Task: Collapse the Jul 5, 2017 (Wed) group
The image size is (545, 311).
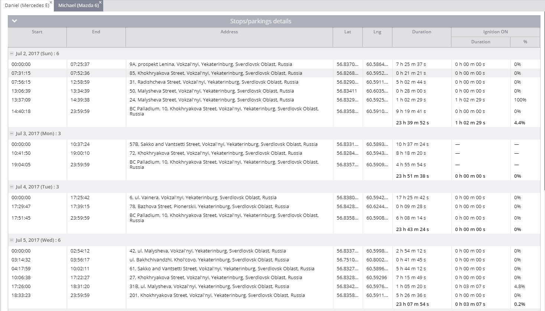Action: point(12,240)
